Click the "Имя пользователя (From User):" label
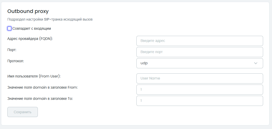Viewport: 272px width, 129px height. pyautogui.click(x=34, y=76)
